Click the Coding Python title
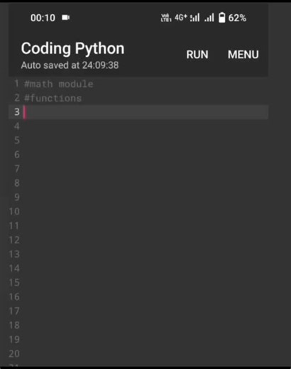This screenshot has width=291, height=369. (72, 48)
